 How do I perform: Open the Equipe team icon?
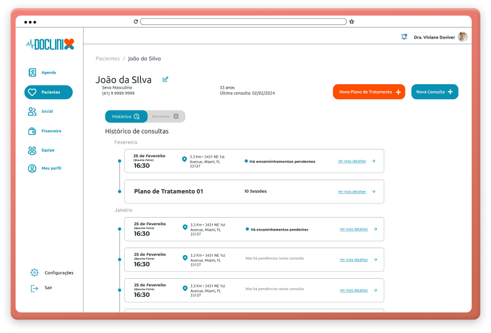tap(32, 150)
